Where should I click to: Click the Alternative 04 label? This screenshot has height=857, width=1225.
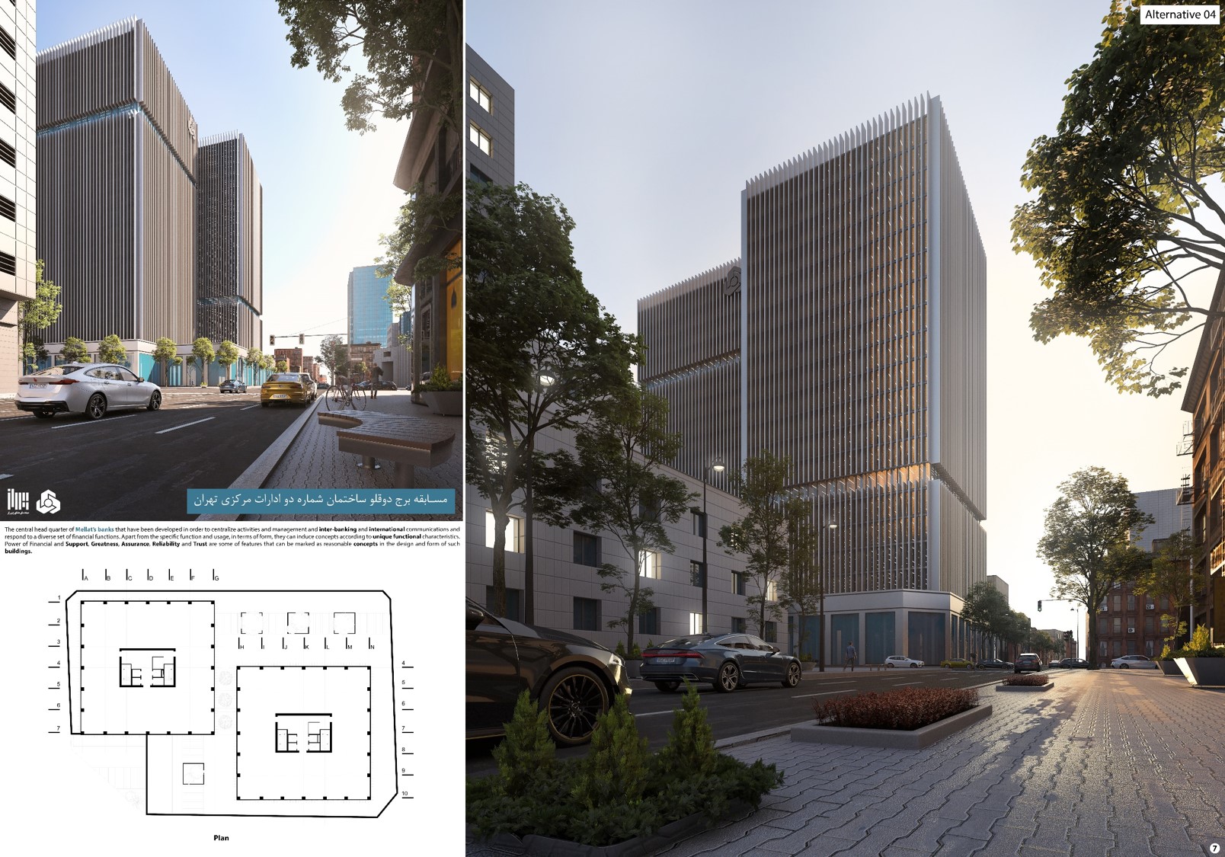click(1179, 14)
